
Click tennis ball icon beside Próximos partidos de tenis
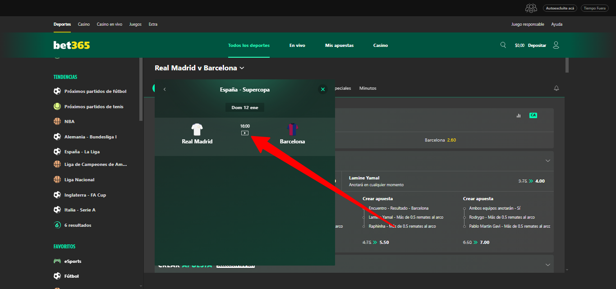point(57,106)
